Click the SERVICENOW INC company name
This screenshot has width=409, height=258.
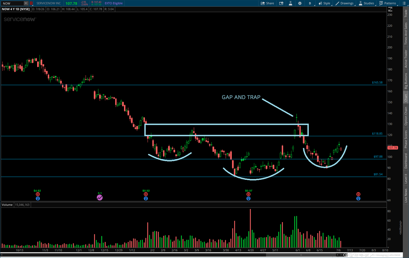(49, 3)
